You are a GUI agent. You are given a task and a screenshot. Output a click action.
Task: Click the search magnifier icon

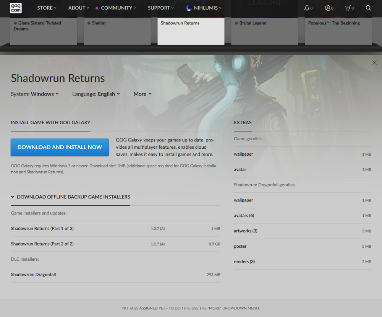[368, 8]
